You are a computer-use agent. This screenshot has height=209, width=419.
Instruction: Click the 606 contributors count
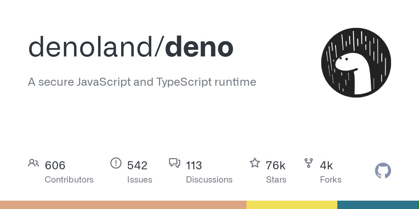[x=55, y=165]
